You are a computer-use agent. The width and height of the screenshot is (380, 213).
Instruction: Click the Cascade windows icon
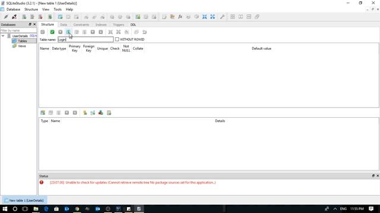257,17
